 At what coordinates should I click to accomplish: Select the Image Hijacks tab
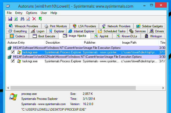point(75,36)
